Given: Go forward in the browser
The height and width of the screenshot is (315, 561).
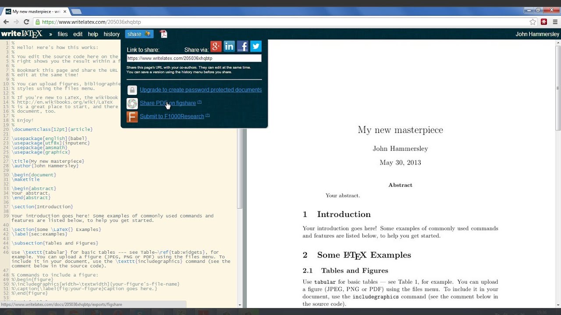Looking at the screenshot, I should coord(16,22).
